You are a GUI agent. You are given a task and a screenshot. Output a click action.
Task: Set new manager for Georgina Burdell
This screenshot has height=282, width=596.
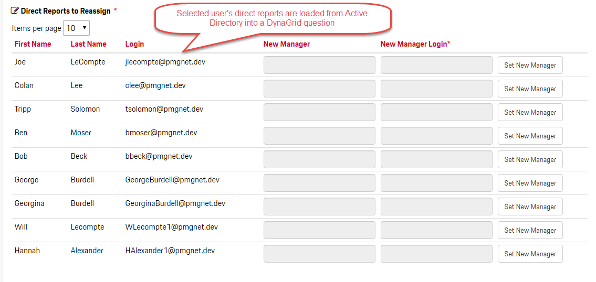(x=530, y=207)
